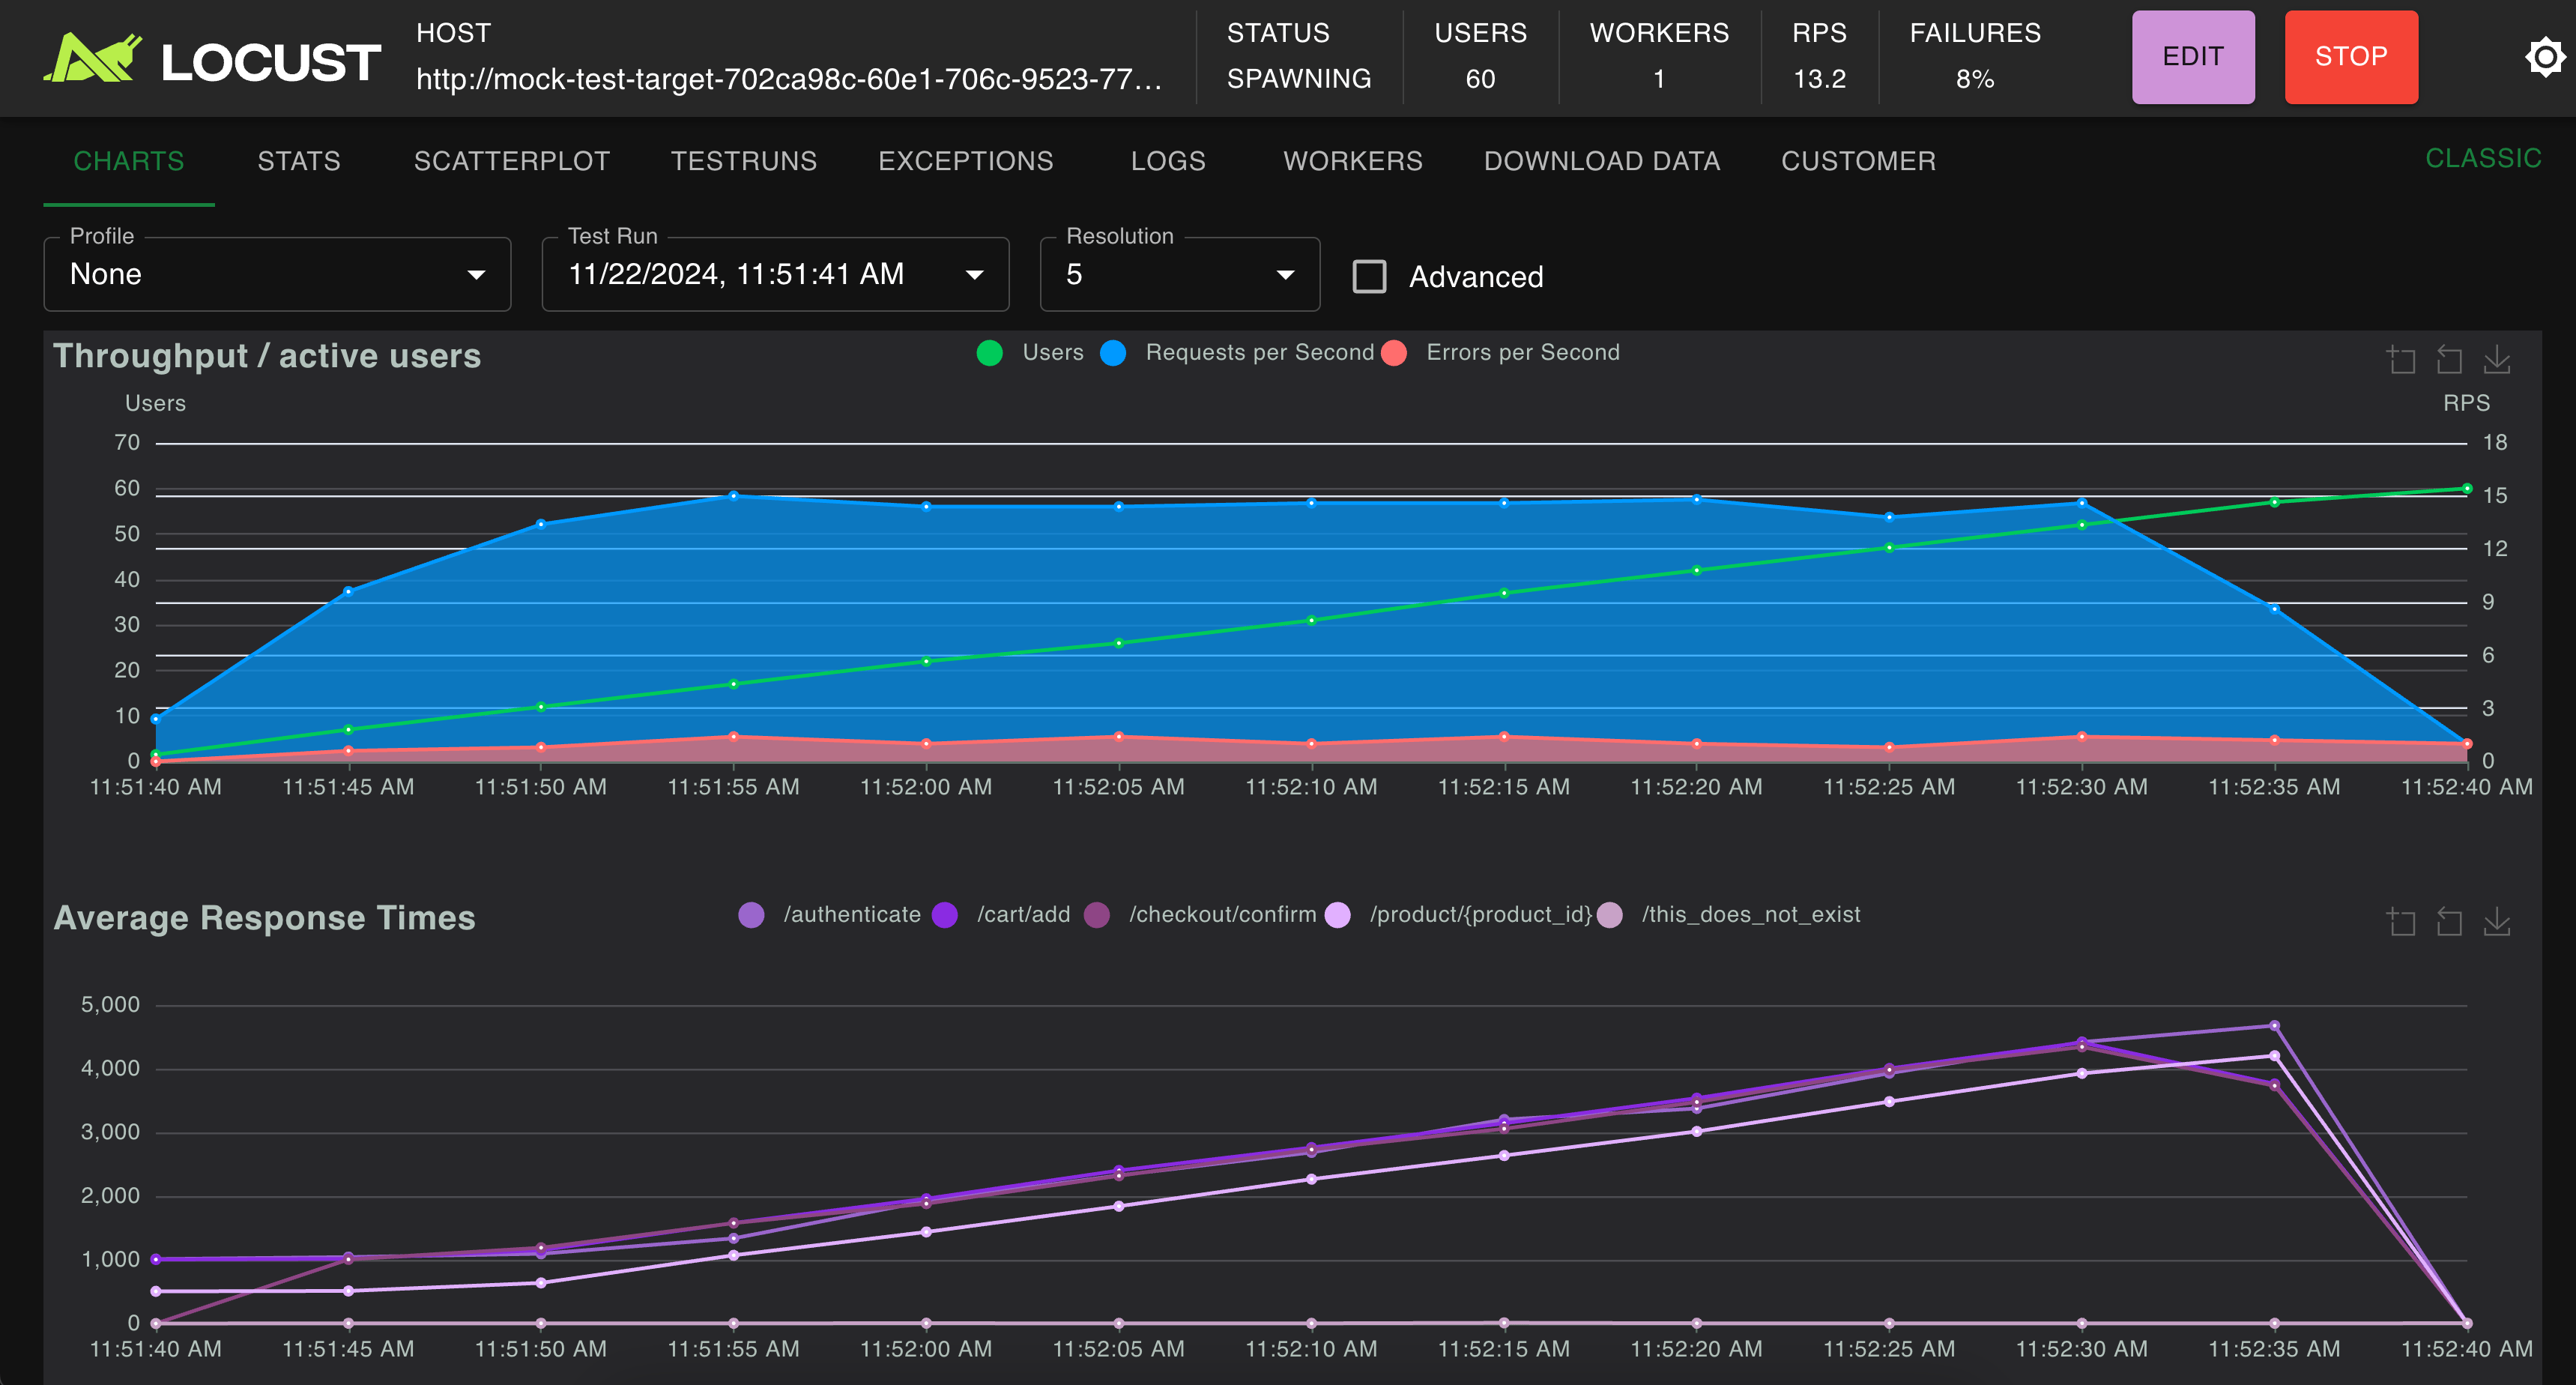Click zoom reset icon on Response Times chart
Screen dimensions: 2576x1385
coord(2449,921)
